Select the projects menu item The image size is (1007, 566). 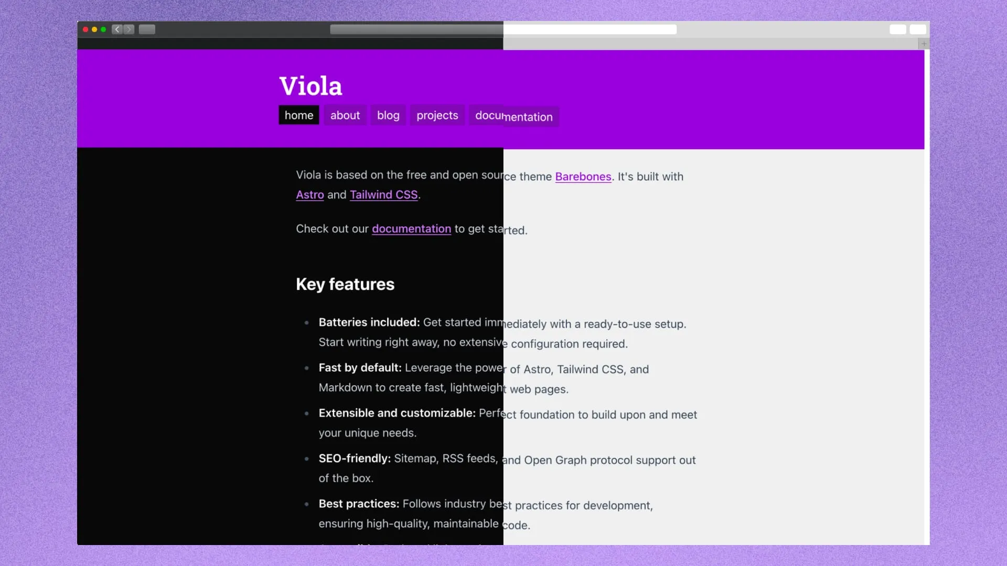pos(437,115)
